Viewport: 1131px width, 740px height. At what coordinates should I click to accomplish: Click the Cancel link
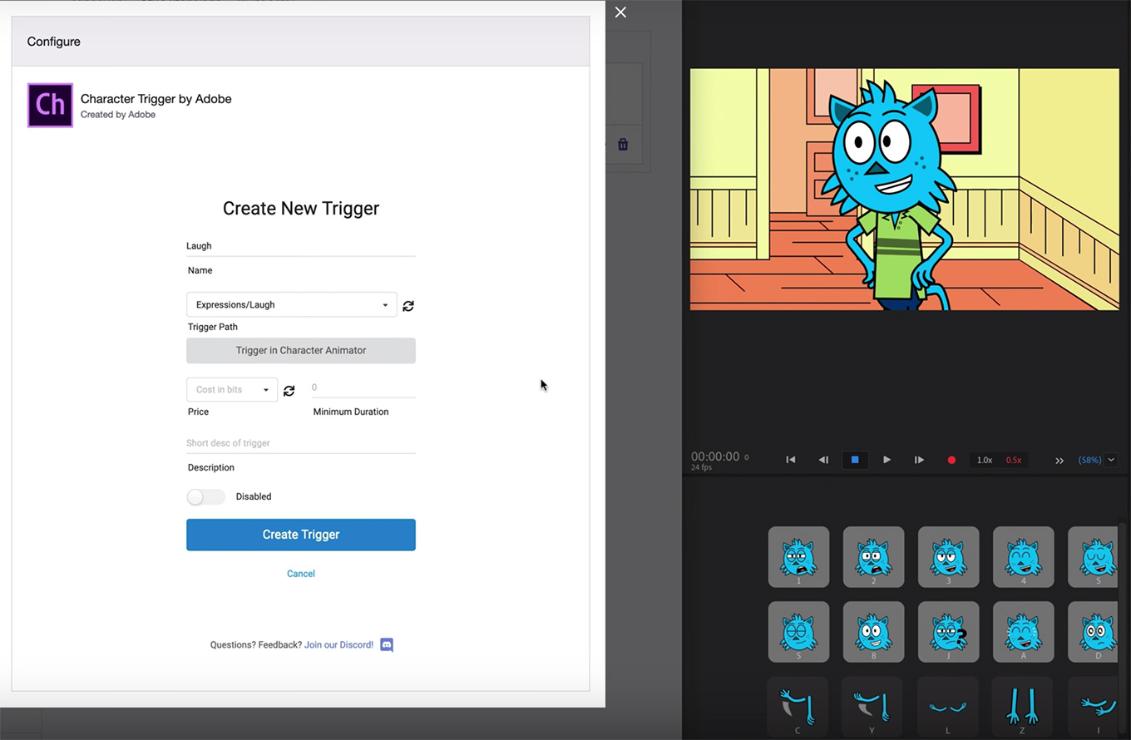pyautogui.click(x=301, y=574)
